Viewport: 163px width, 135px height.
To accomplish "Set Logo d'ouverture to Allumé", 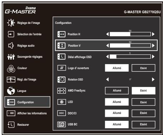I will tap(117, 68).
